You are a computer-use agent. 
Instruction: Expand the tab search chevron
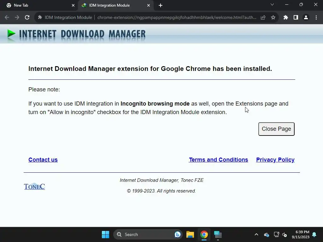point(272,4)
